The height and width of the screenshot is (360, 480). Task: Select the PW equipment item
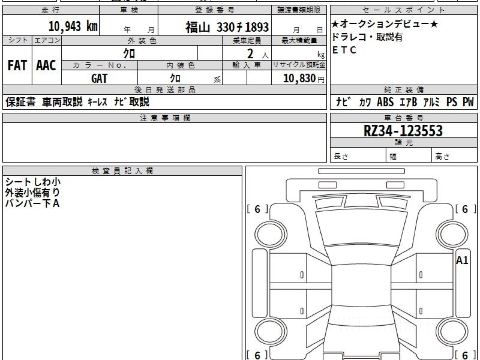[x=468, y=102]
